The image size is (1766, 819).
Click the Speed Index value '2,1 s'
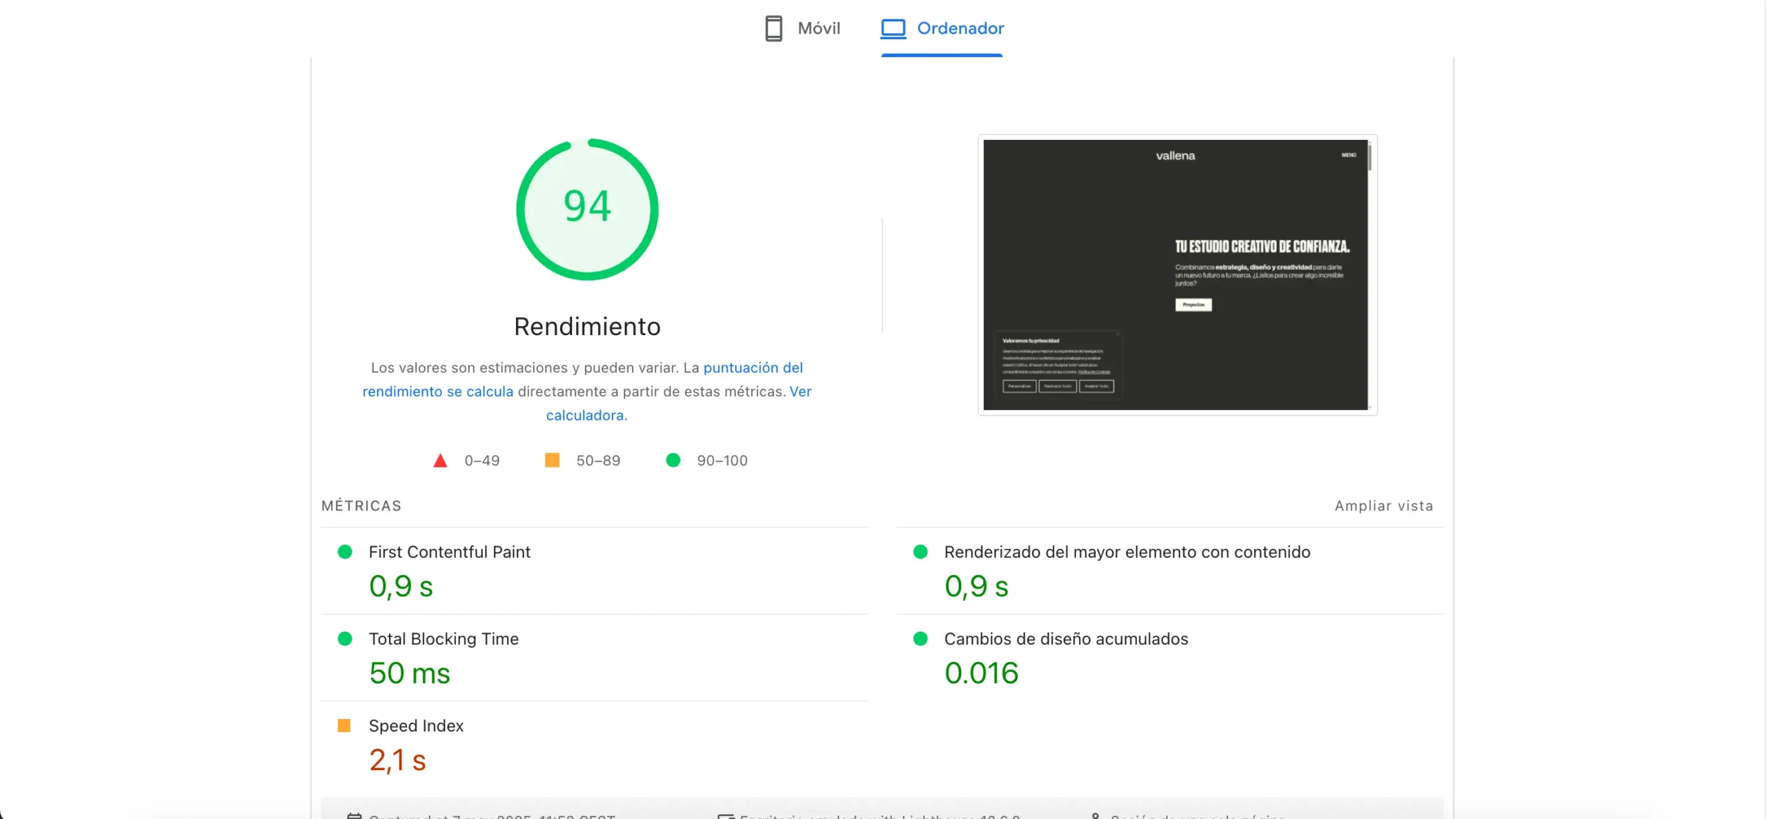397,760
